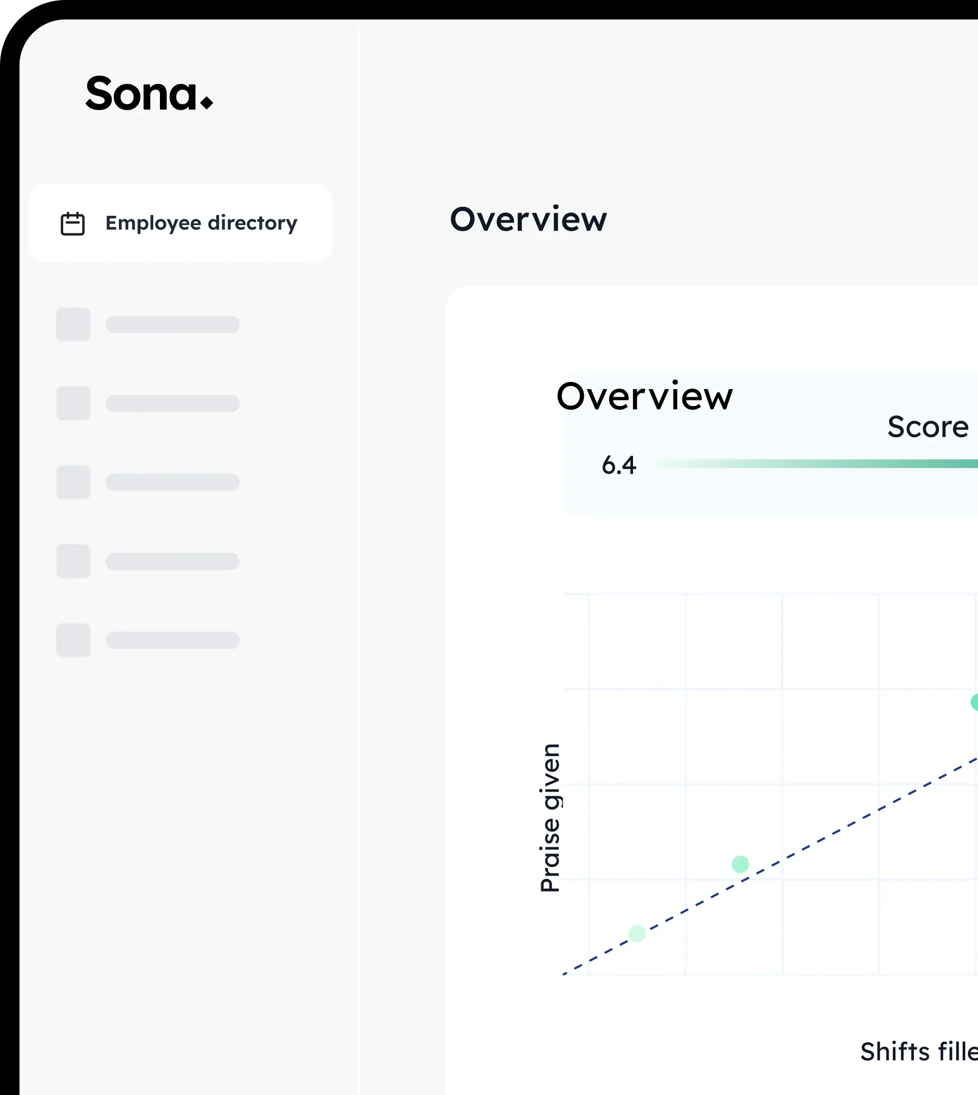Screen dimensions: 978x1095
Task: Choose the fourth placeholder sidebar icon square
Action: [73, 561]
